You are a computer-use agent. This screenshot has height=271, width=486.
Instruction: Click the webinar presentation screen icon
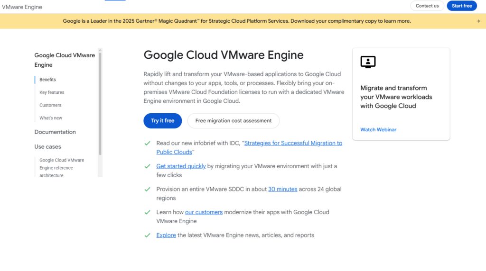pos(368,62)
